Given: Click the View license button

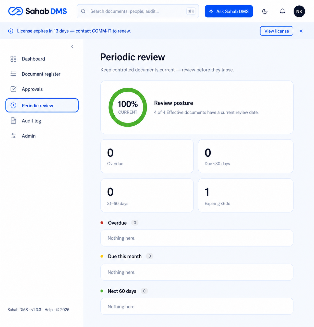Looking at the screenshot, I should [276, 31].
